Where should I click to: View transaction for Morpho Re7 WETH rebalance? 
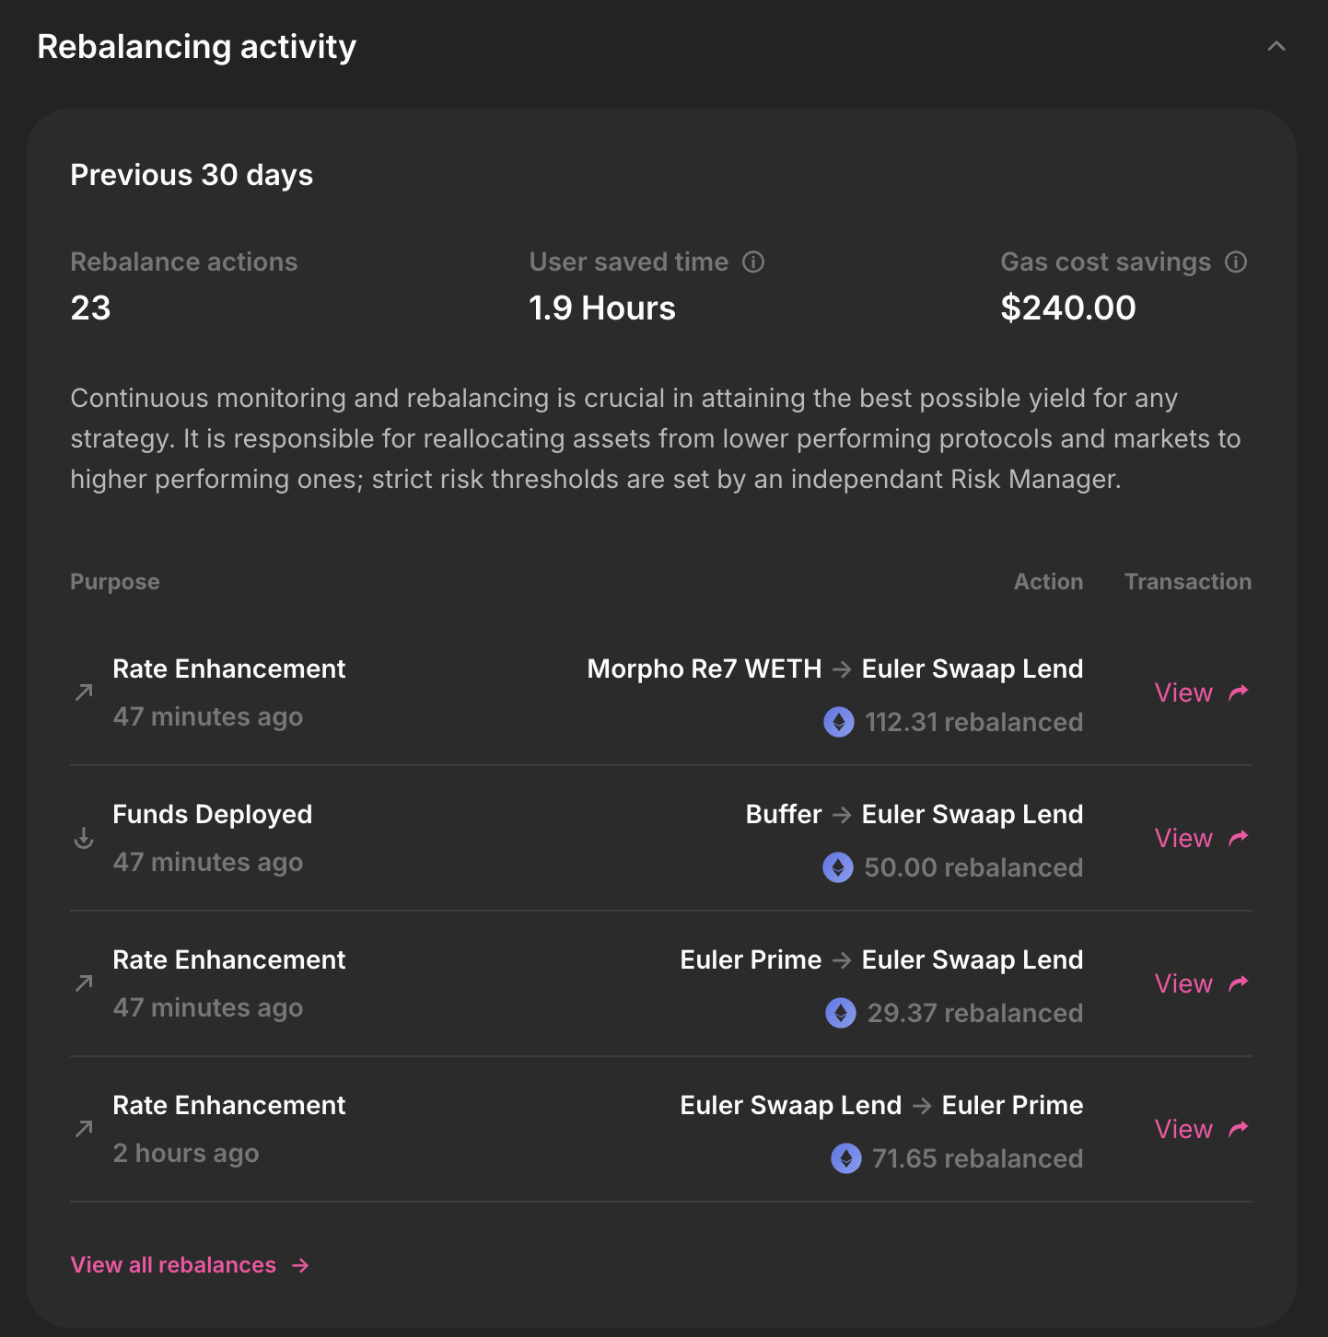click(x=1183, y=692)
